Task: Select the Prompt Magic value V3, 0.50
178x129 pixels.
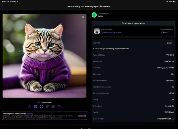Action: [x=170, y=55]
